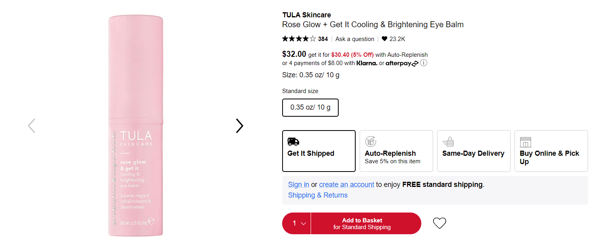Open the Shipping & Returns link
607x250 pixels.
click(318, 195)
